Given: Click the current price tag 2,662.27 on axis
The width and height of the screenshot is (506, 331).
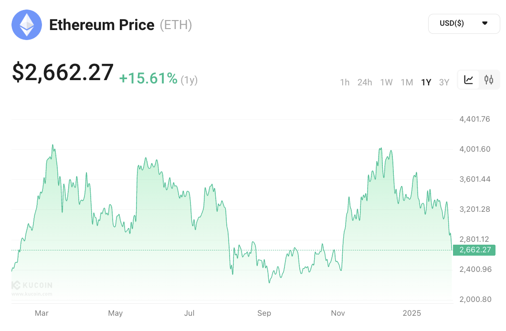Looking at the screenshot, I should (474, 250).
